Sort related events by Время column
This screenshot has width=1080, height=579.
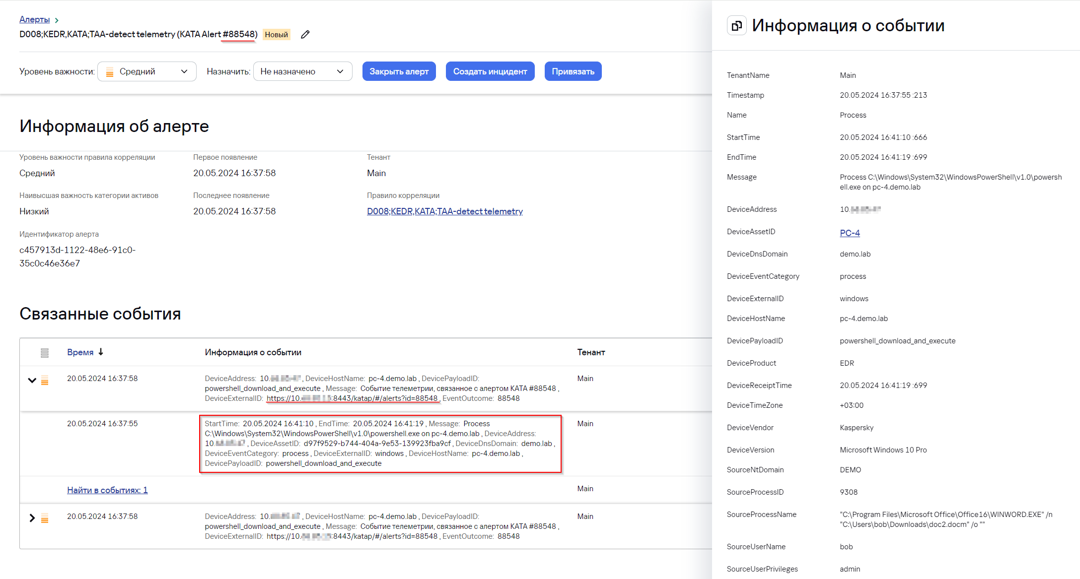pyautogui.click(x=80, y=352)
